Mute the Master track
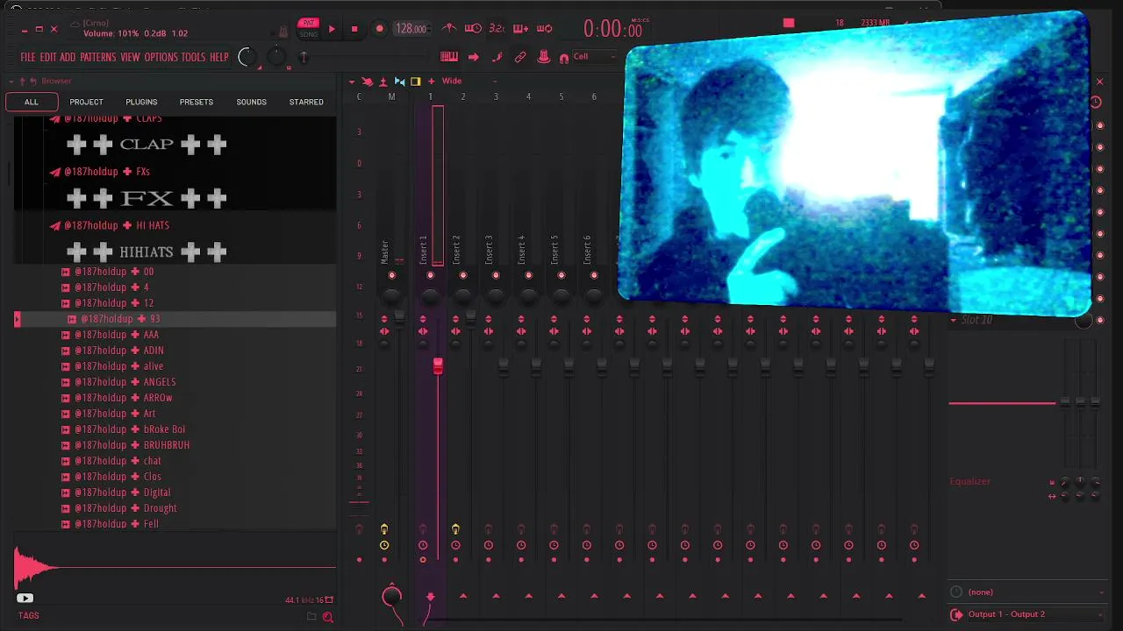Viewport: 1123px width, 631px height. [x=392, y=275]
